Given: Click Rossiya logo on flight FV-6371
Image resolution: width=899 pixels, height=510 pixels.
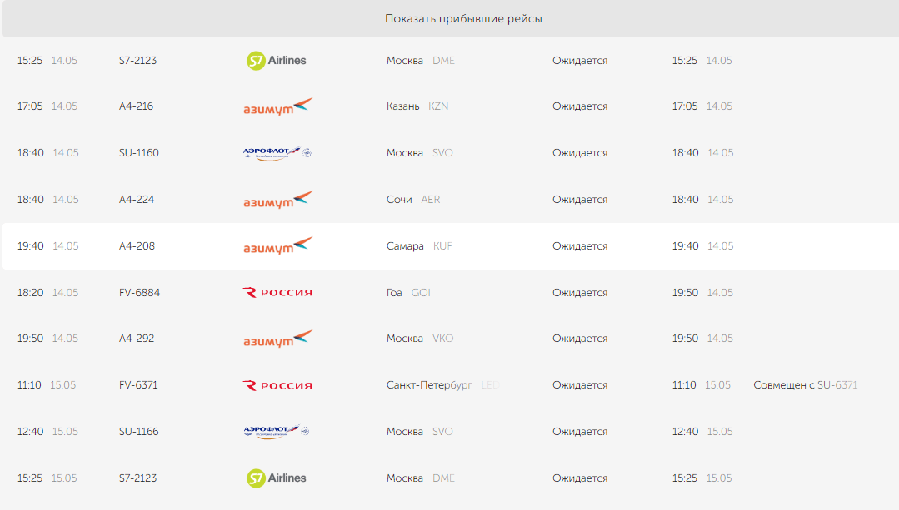Looking at the screenshot, I should tap(277, 385).
